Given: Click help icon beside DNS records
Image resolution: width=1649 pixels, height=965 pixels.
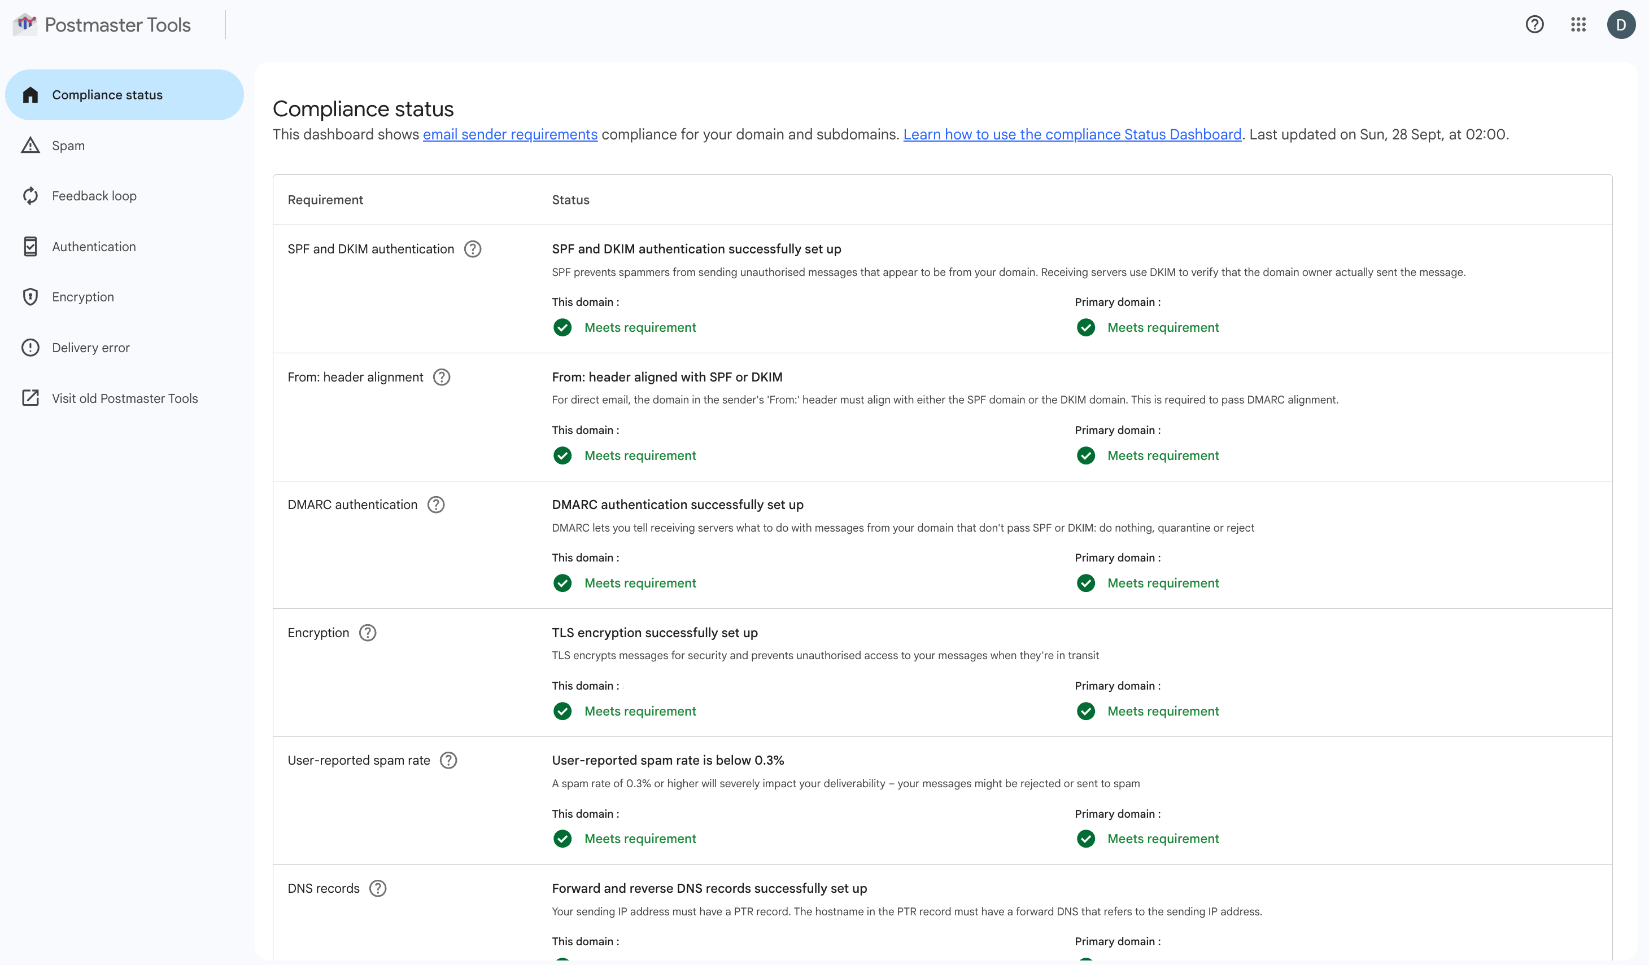Looking at the screenshot, I should click(x=378, y=888).
